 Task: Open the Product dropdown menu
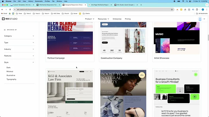point(90,19)
